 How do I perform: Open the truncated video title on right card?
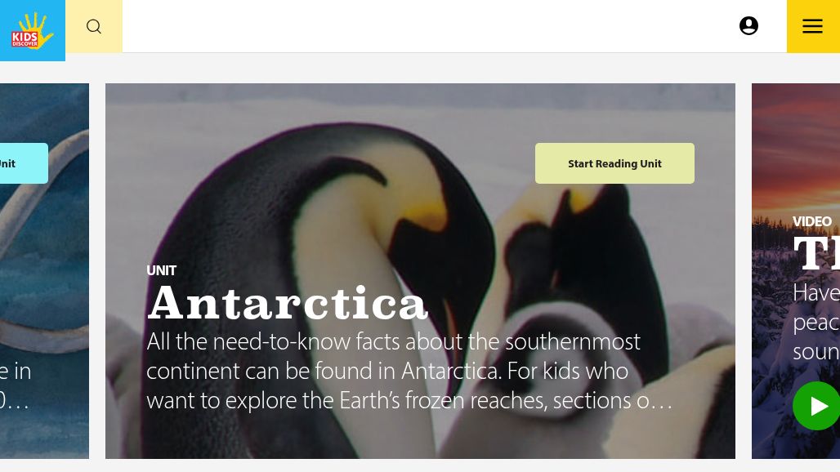[x=815, y=253]
